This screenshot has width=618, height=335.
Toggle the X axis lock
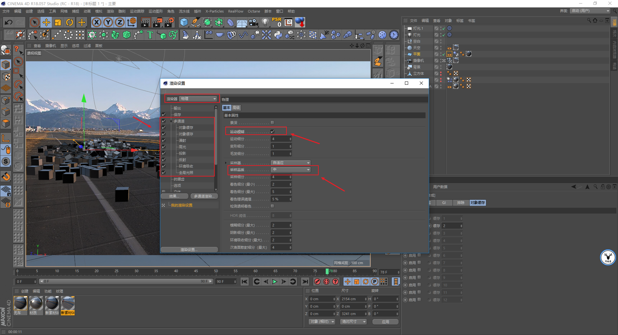point(96,22)
